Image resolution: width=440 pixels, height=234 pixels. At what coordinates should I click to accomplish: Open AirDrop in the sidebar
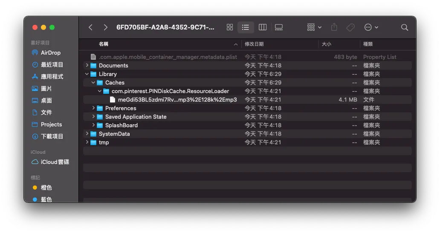coord(50,53)
